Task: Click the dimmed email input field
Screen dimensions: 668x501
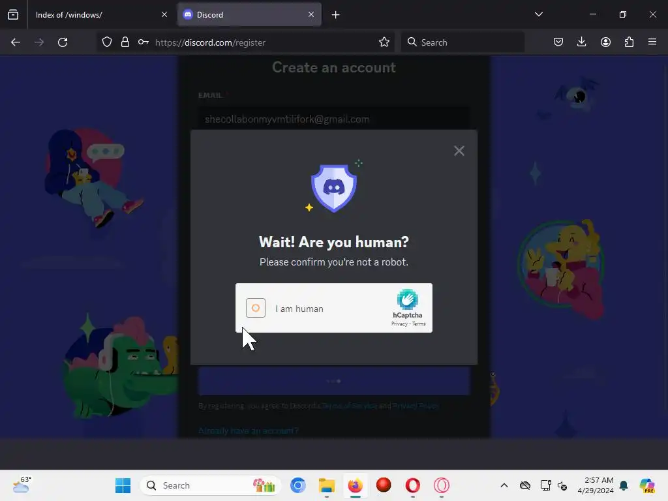Action: [334, 119]
